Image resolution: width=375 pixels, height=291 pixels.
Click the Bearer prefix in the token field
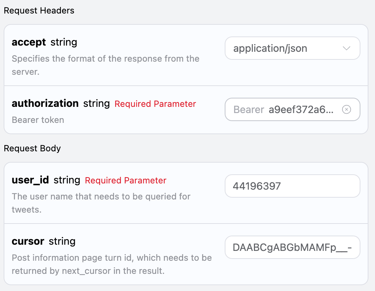248,109
